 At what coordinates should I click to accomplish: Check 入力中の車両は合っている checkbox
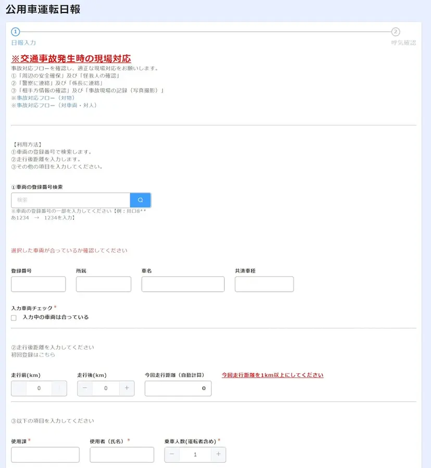point(14,317)
